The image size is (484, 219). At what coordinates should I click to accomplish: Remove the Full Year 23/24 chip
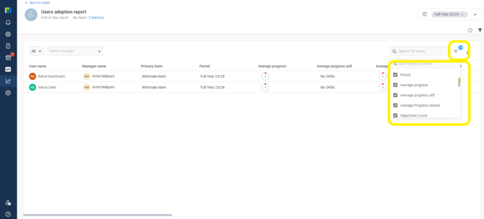click(x=462, y=15)
